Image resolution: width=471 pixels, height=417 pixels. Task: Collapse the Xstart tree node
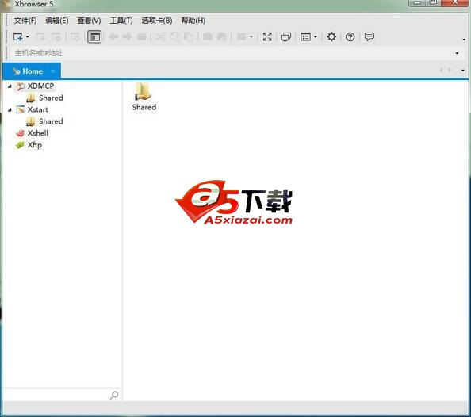[10, 110]
